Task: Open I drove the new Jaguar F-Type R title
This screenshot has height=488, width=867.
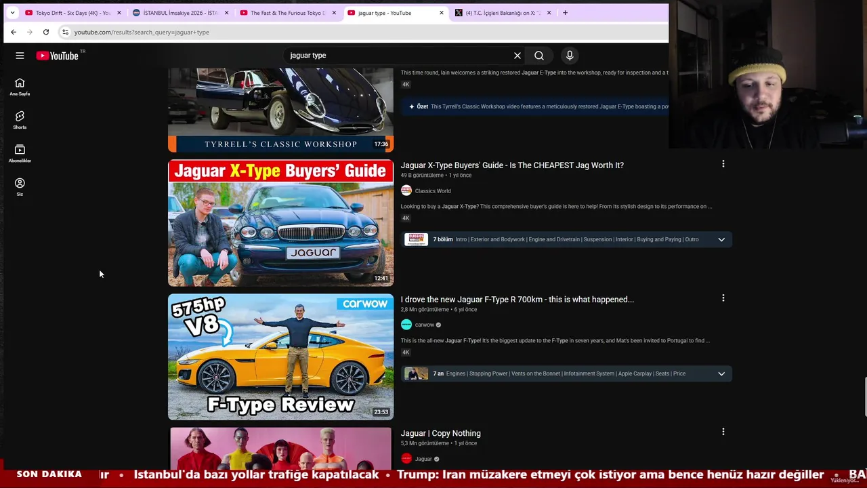Action: 517,300
